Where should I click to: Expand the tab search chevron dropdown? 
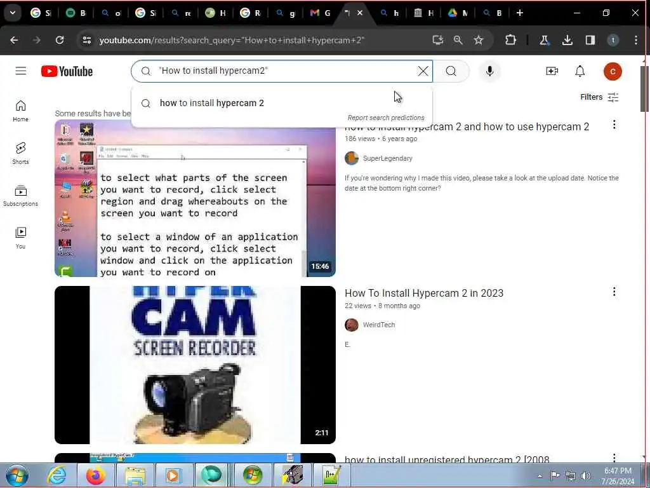(x=13, y=13)
